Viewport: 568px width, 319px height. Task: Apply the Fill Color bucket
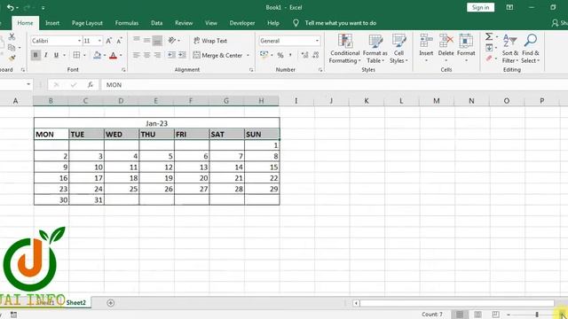97,55
